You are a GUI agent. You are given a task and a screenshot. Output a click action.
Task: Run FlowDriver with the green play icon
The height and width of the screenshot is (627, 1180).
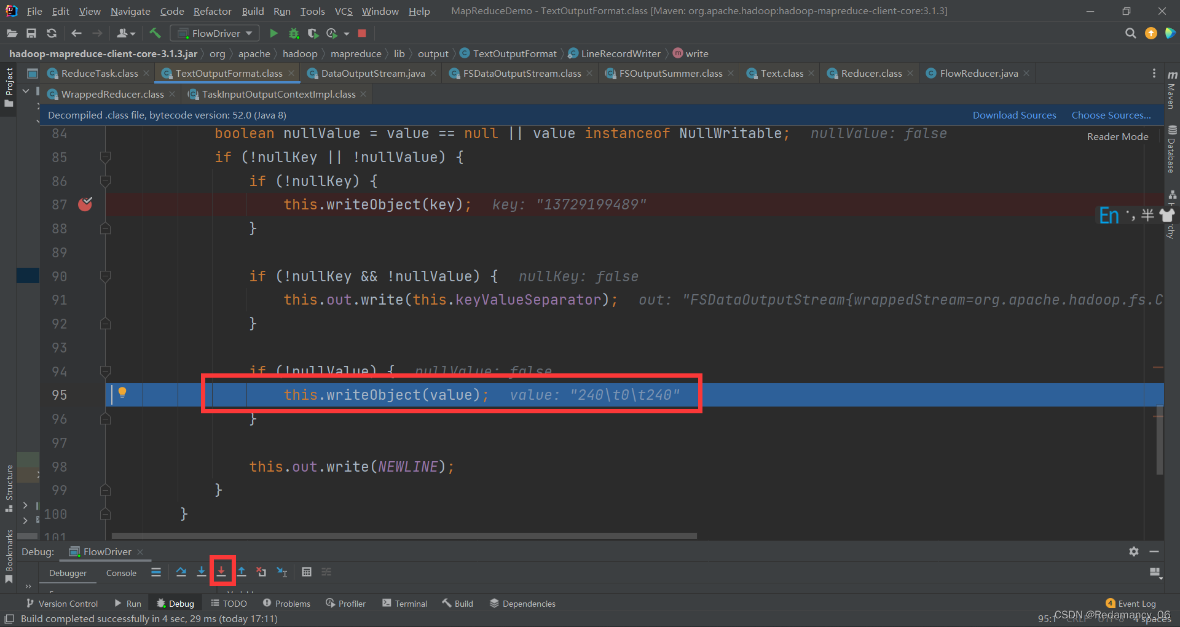point(274,33)
